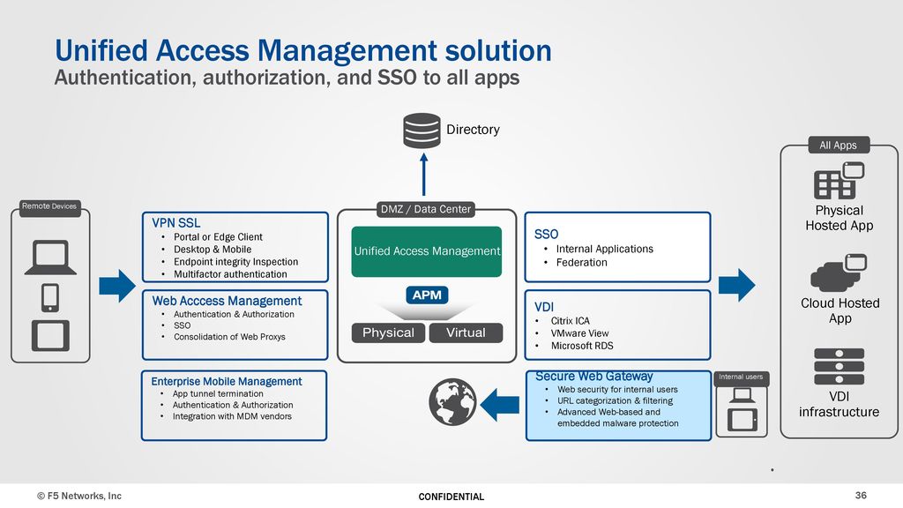Click the Enterprise Mobile Management heading
Screen dimensions: 903x508
click(227, 381)
